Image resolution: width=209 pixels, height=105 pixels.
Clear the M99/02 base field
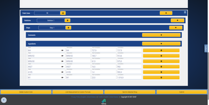click(62, 56)
